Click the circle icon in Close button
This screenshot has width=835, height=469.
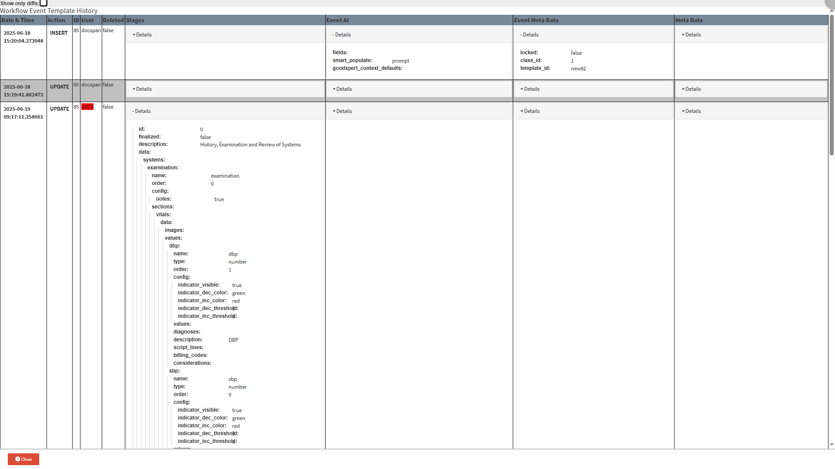click(18, 459)
